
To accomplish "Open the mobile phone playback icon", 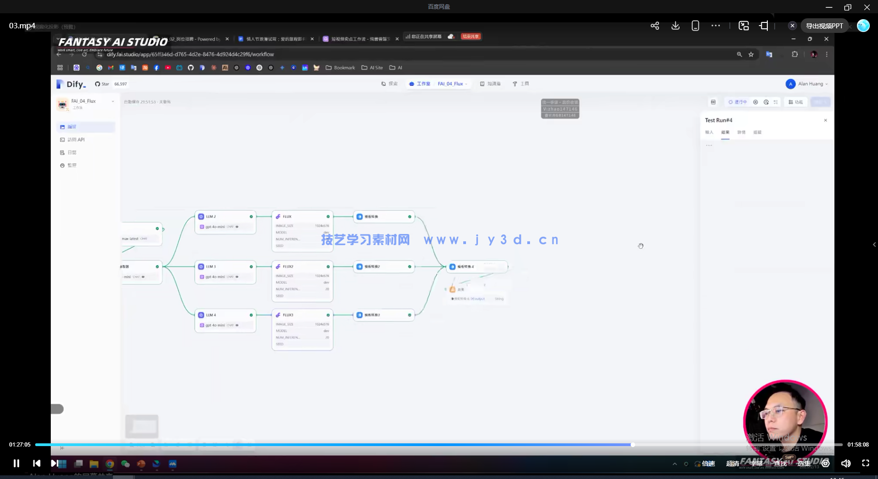I will click(695, 26).
